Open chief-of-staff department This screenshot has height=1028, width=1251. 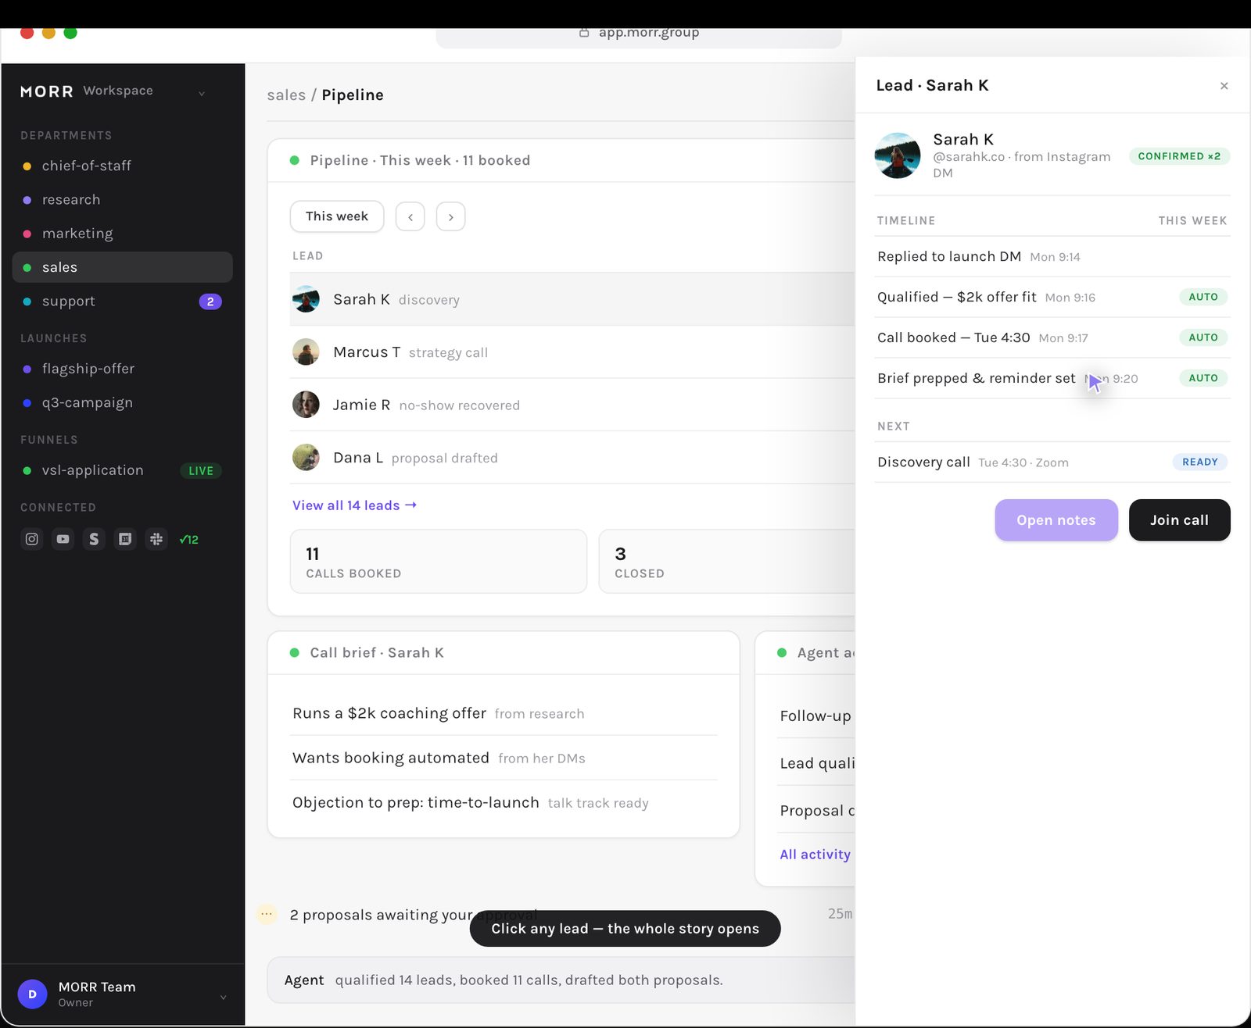click(123, 166)
